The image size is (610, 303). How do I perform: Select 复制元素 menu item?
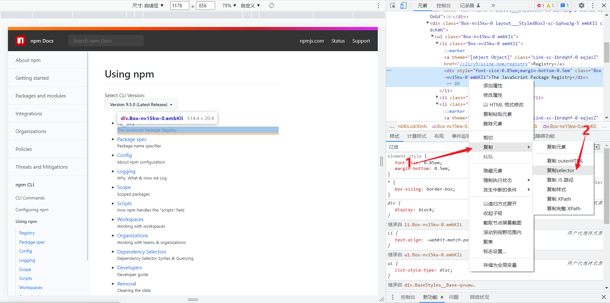(563, 147)
